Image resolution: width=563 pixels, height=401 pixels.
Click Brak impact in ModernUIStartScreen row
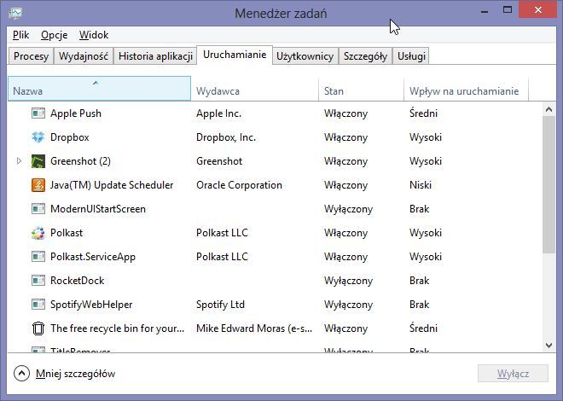pos(420,209)
